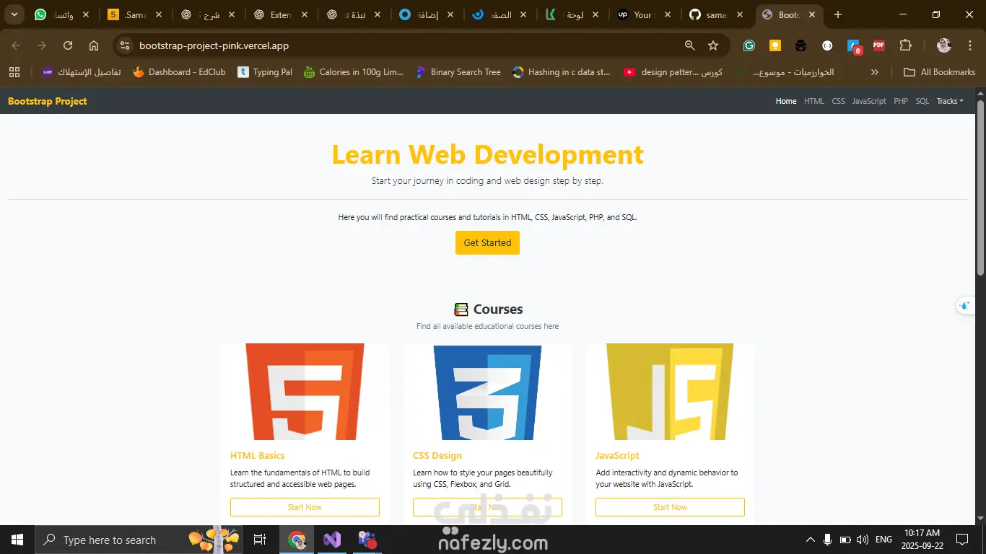Screen dimensions: 986x554
Task: Click the microphone icon in system tray
Action: point(828,540)
